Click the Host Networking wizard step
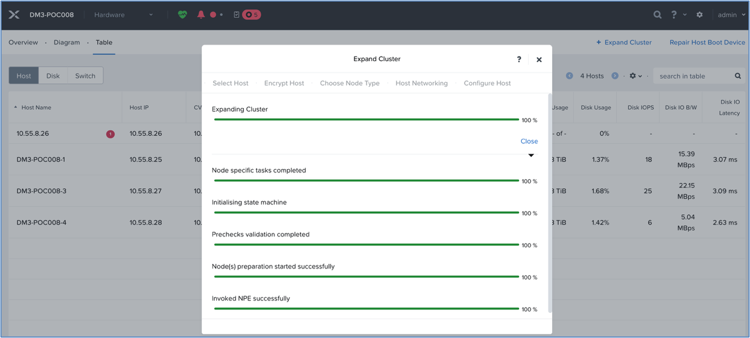The height and width of the screenshot is (338, 750). [x=421, y=83]
